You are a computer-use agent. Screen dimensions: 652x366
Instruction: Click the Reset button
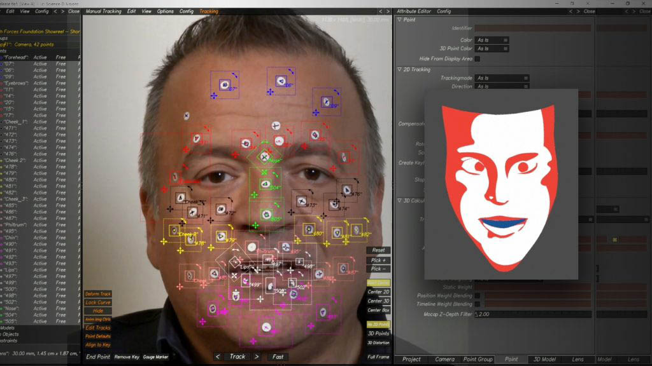pos(378,250)
